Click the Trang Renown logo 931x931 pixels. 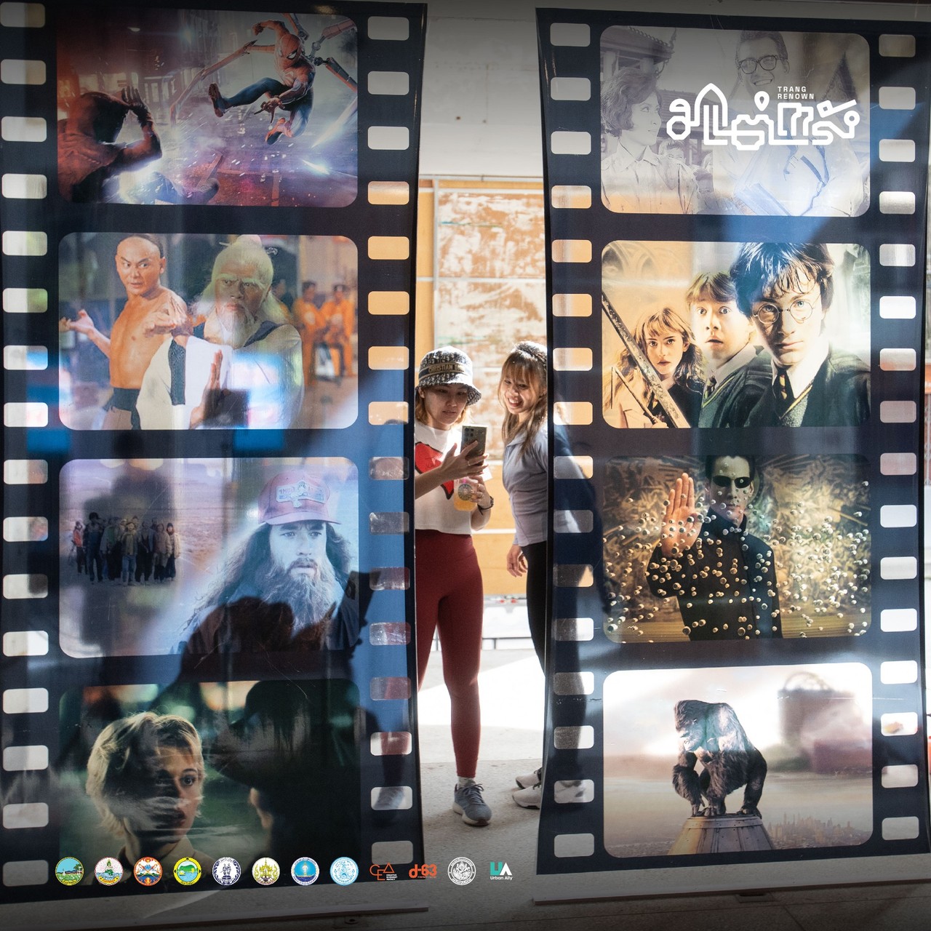[x=762, y=116]
